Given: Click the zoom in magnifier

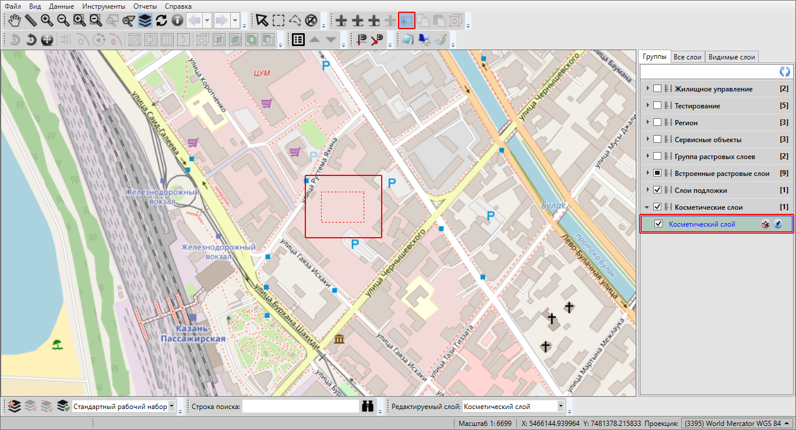Looking at the screenshot, I should 47,20.
